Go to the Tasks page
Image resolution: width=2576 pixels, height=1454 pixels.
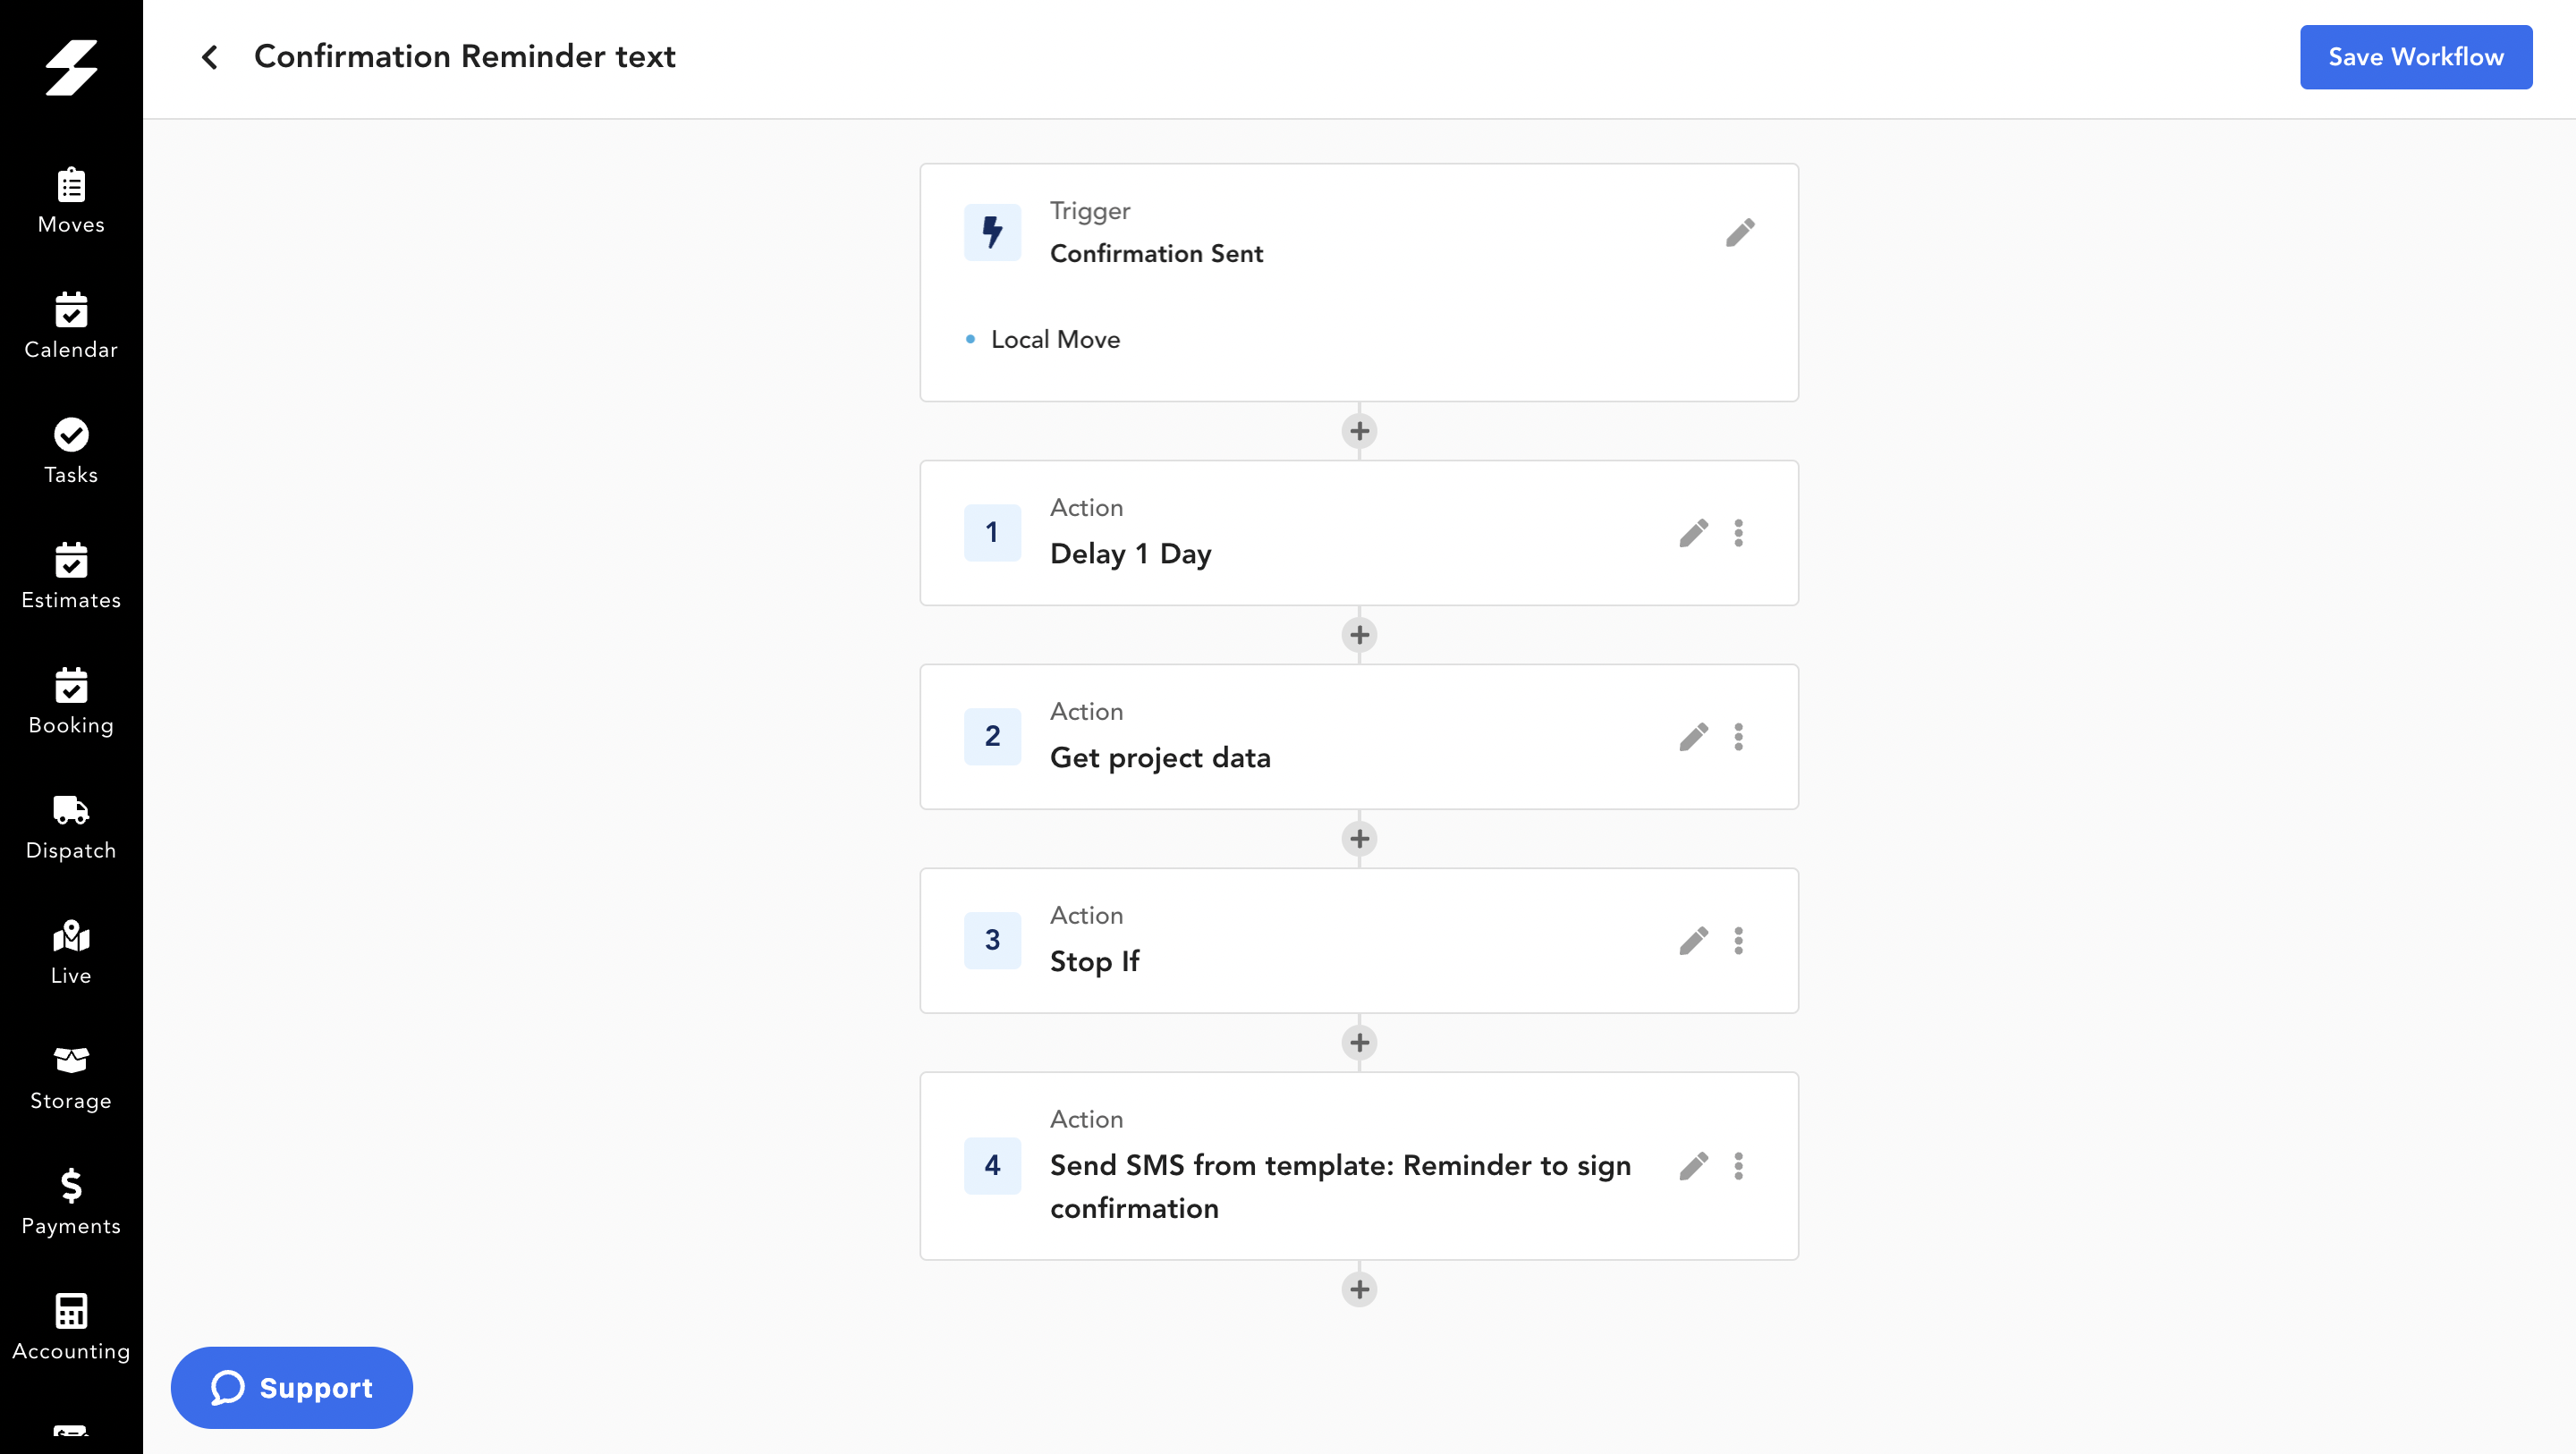point(71,451)
